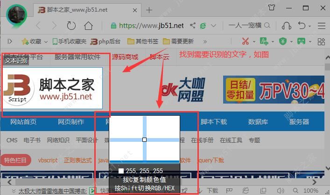Viewport: 330px width, 195px height.
Task: Click the horizontal scrollbar left arrow
Action: [x=9, y=182]
